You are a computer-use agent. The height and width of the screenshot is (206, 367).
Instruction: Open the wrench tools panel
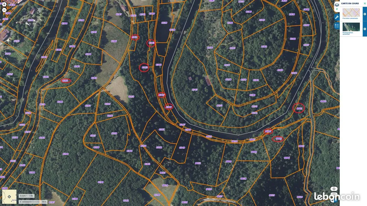pyautogui.click(x=337, y=17)
